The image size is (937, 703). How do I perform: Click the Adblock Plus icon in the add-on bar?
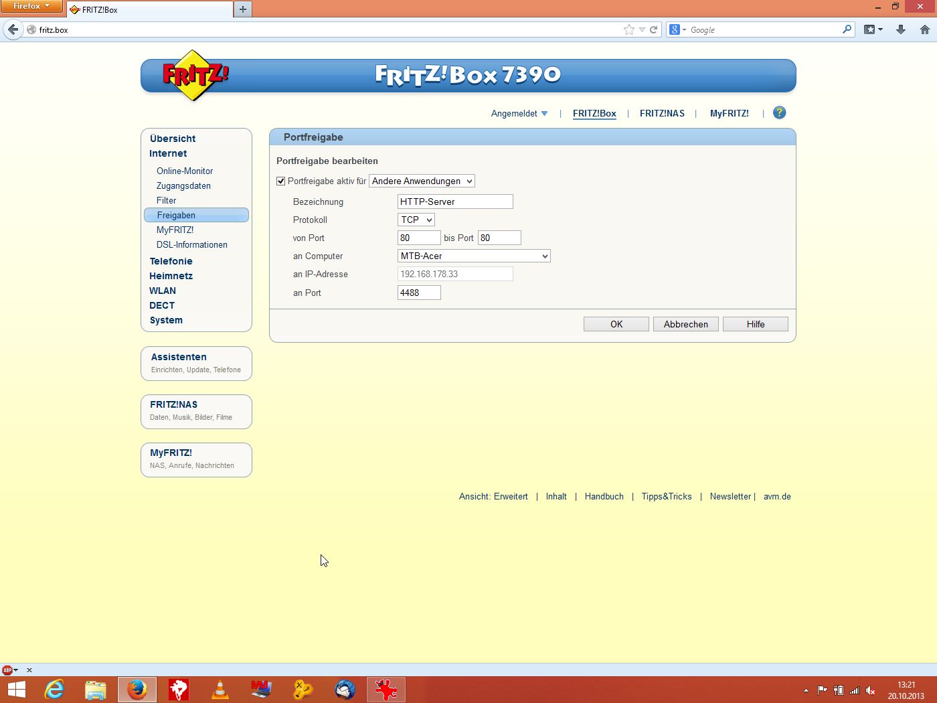7,670
